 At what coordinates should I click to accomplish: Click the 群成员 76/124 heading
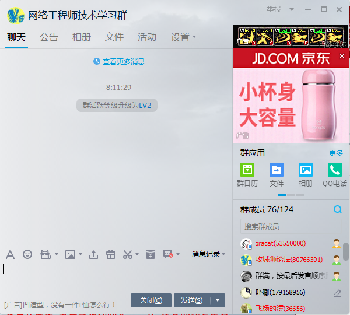coord(267,209)
